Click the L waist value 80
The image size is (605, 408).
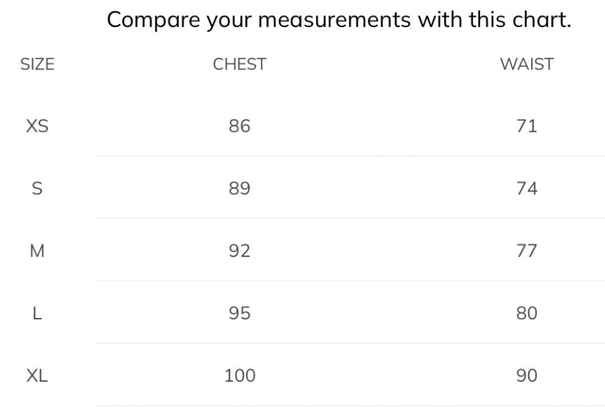point(526,313)
